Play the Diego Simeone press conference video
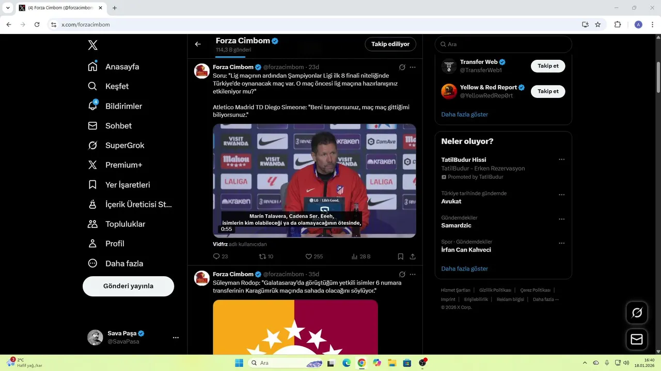 pos(314,181)
